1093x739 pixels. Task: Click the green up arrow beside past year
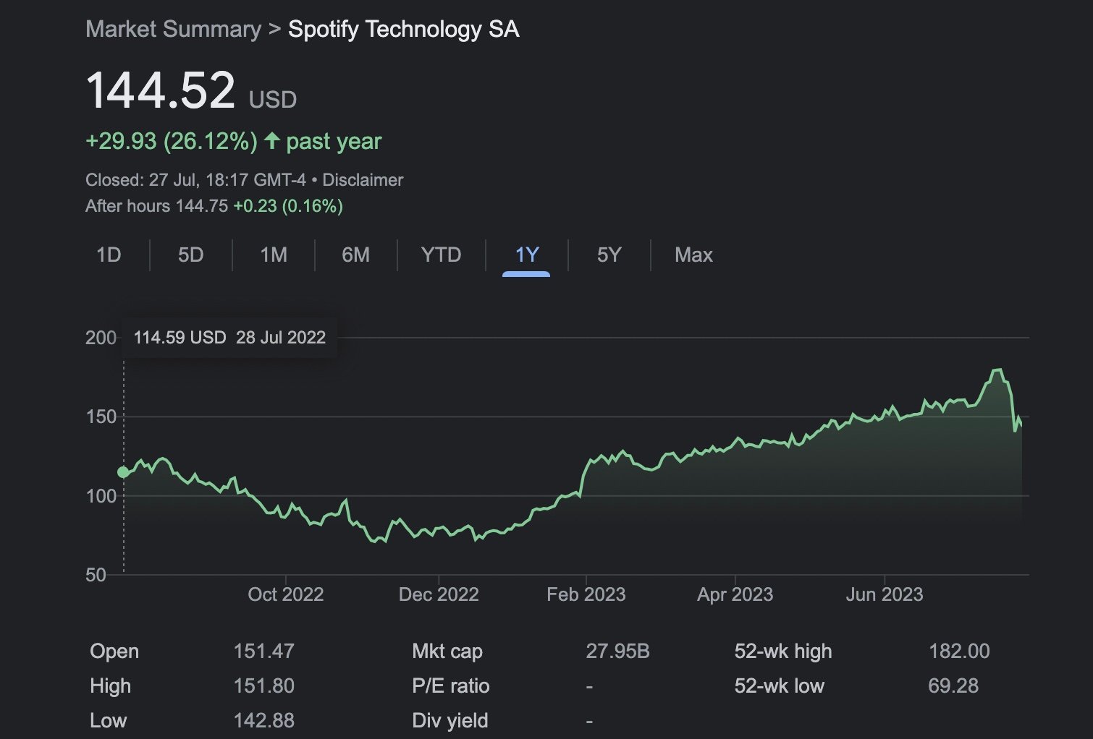pyautogui.click(x=272, y=140)
